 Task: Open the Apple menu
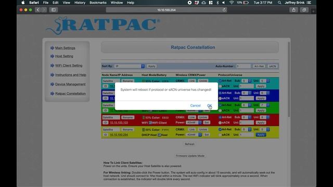[x=23, y=3]
